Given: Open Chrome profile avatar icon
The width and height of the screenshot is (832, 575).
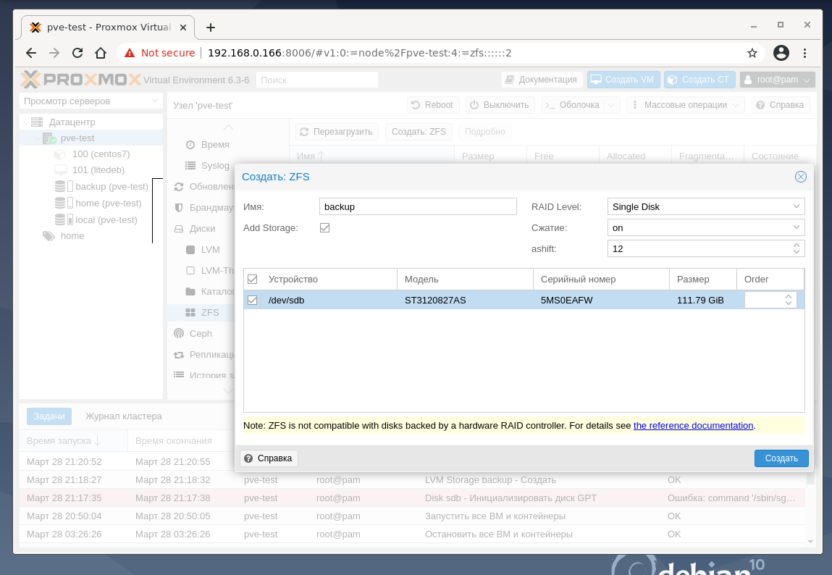Looking at the screenshot, I should pos(781,53).
